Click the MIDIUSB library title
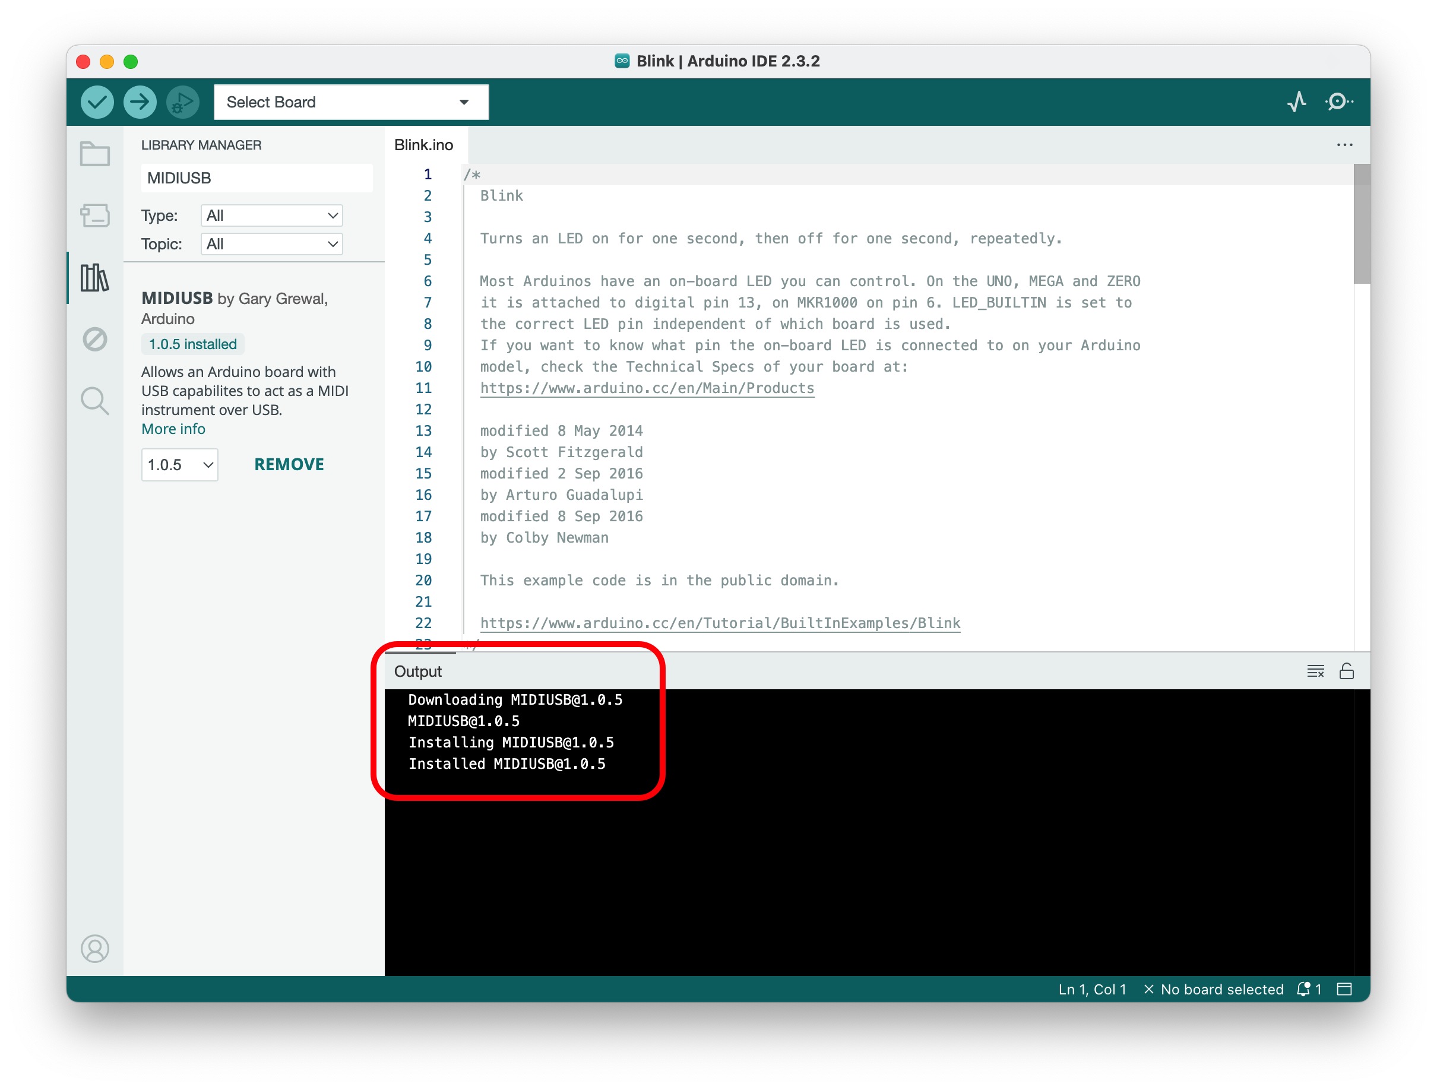The height and width of the screenshot is (1090, 1437). point(178,298)
